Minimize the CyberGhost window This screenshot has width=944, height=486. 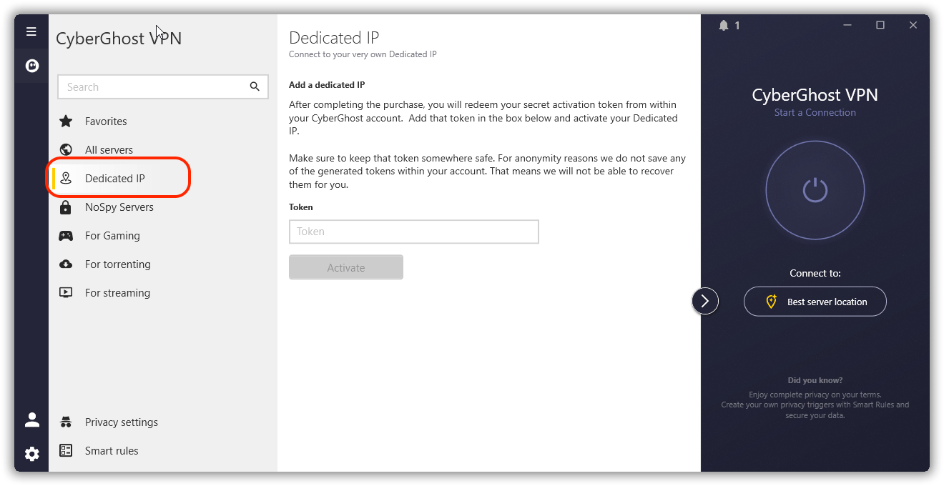[x=847, y=26]
